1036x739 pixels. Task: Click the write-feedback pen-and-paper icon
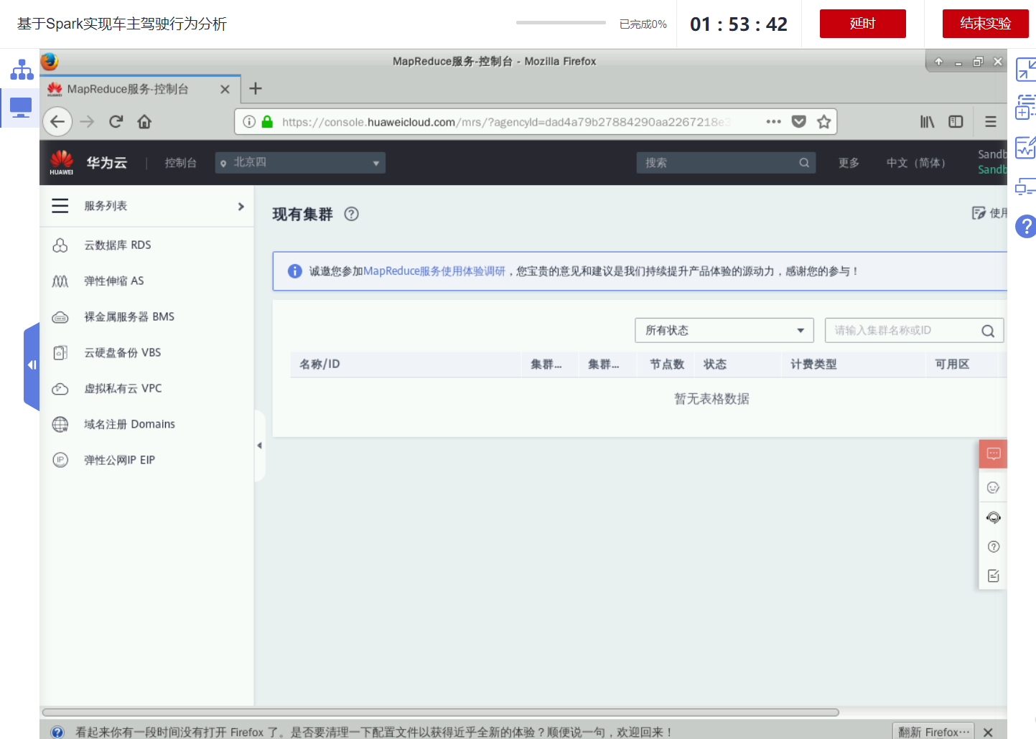point(993,575)
